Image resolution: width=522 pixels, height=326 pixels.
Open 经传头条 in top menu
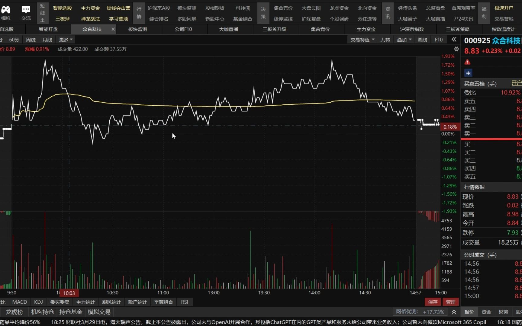tap(407, 8)
